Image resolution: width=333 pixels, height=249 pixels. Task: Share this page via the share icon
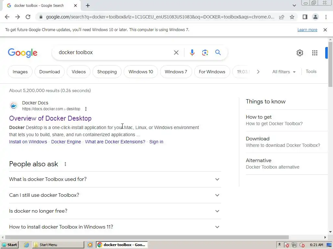pyautogui.click(x=282, y=17)
